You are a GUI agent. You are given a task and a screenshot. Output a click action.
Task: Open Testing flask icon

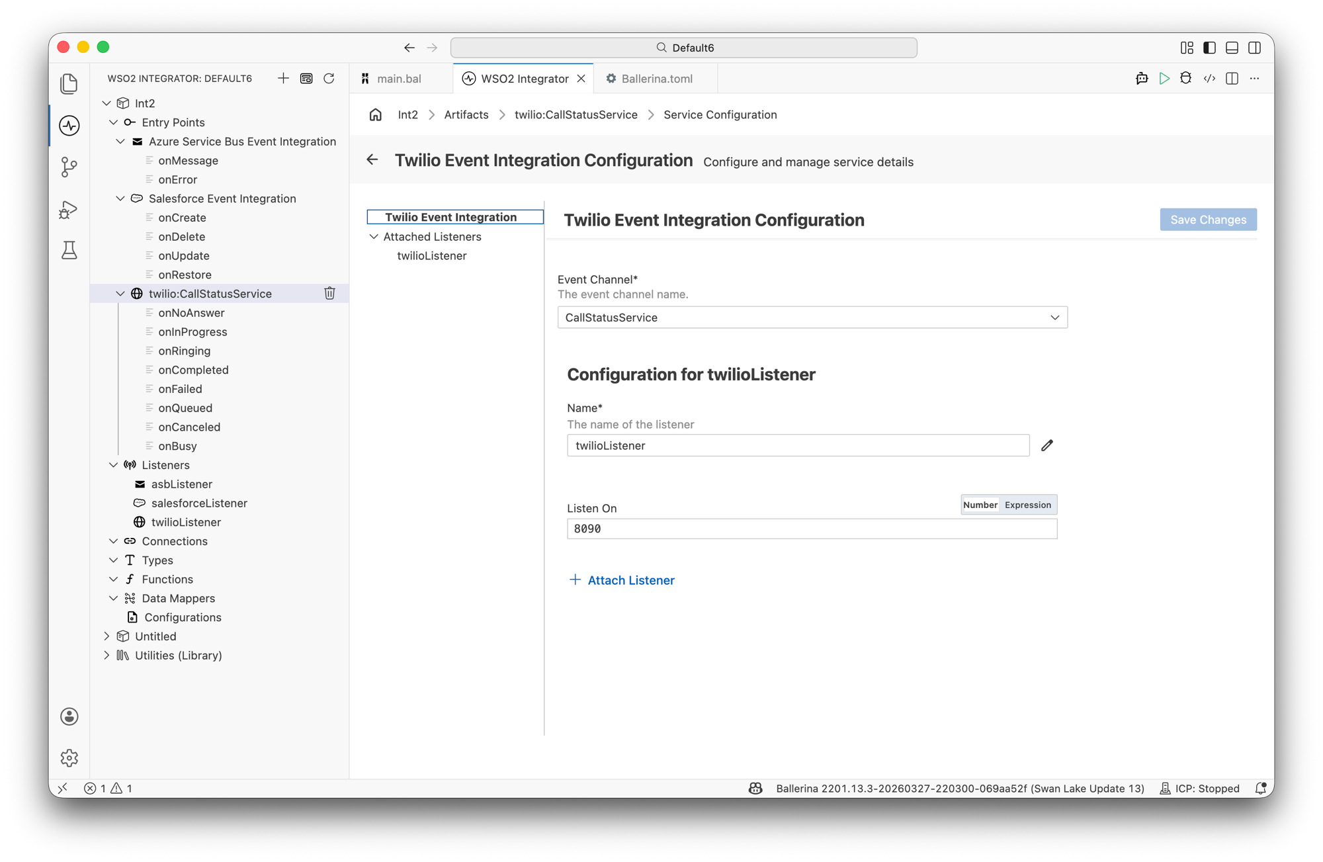[69, 250]
